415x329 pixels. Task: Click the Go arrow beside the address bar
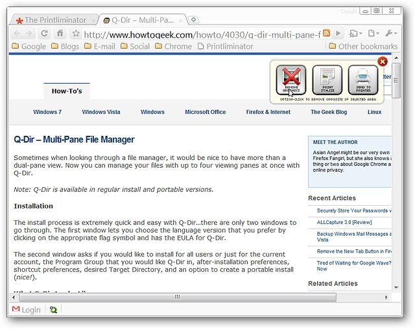(x=338, y=33)
